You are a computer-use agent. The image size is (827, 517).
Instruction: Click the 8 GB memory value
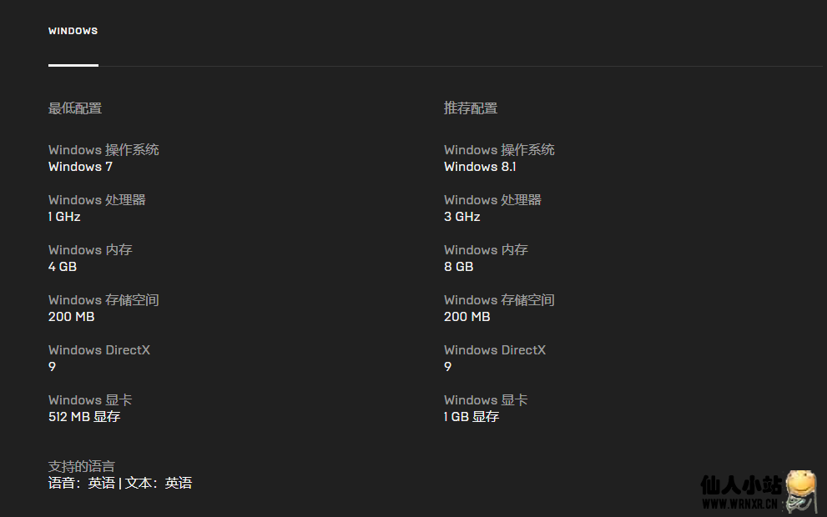point(458,267)
